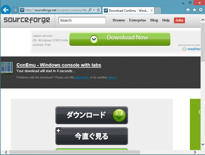The image size is (205, 155).
Task: Click the SourceForge favicon in the address bar
Action: (22, 10)
